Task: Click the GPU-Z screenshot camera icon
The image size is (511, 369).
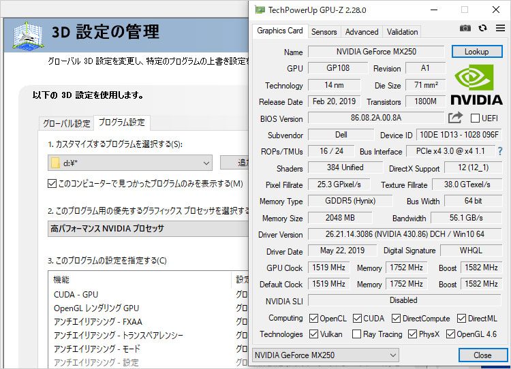Action: [465, 29]
